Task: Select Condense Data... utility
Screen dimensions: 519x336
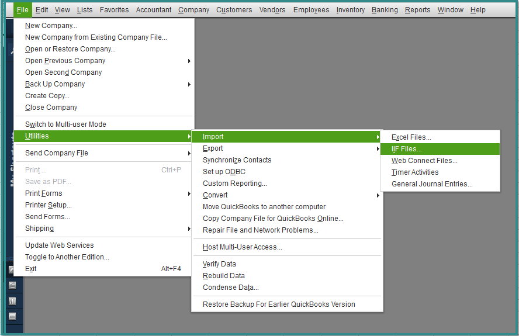Action: (231, 287)
